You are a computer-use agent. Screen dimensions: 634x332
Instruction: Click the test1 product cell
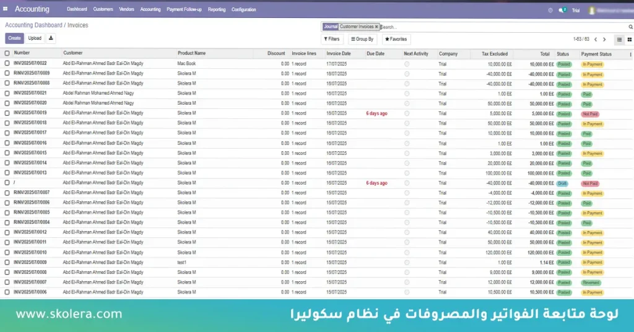[181, 263]
